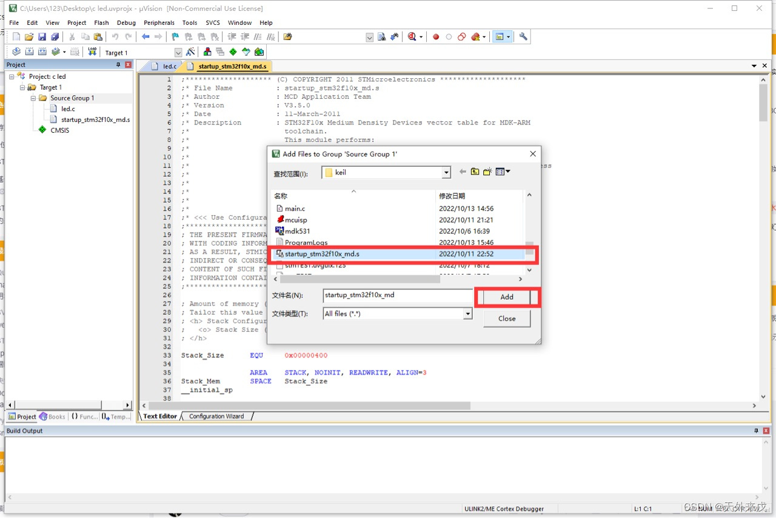Click the Batch Build toolbar icon
The width and height of the screenshot is (776, 518).
(x=56, y=52)
